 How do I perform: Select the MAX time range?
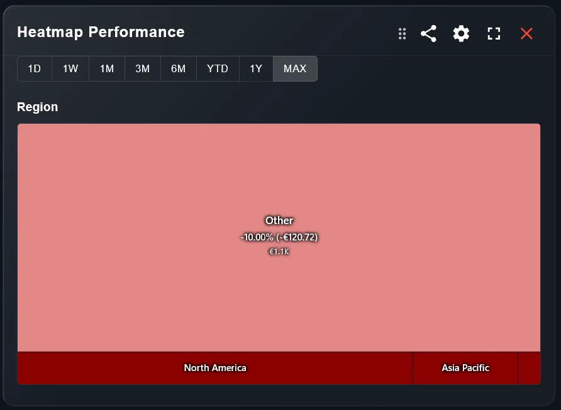pyautogui.click(x=295, y=68)
